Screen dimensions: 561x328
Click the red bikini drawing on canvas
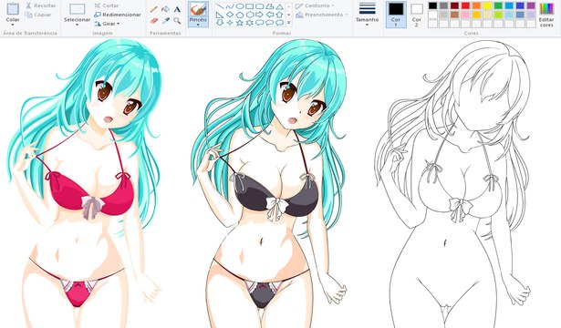pos(86,182)
